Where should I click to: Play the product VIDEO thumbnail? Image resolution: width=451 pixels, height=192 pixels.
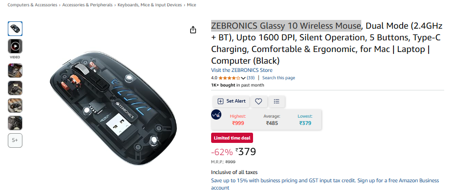(15, 46)
